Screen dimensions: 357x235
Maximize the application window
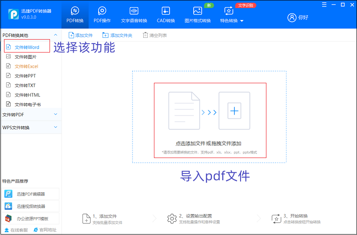coord(343,4)
